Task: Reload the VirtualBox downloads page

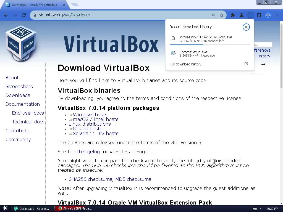Action: (x=24, y=15)
